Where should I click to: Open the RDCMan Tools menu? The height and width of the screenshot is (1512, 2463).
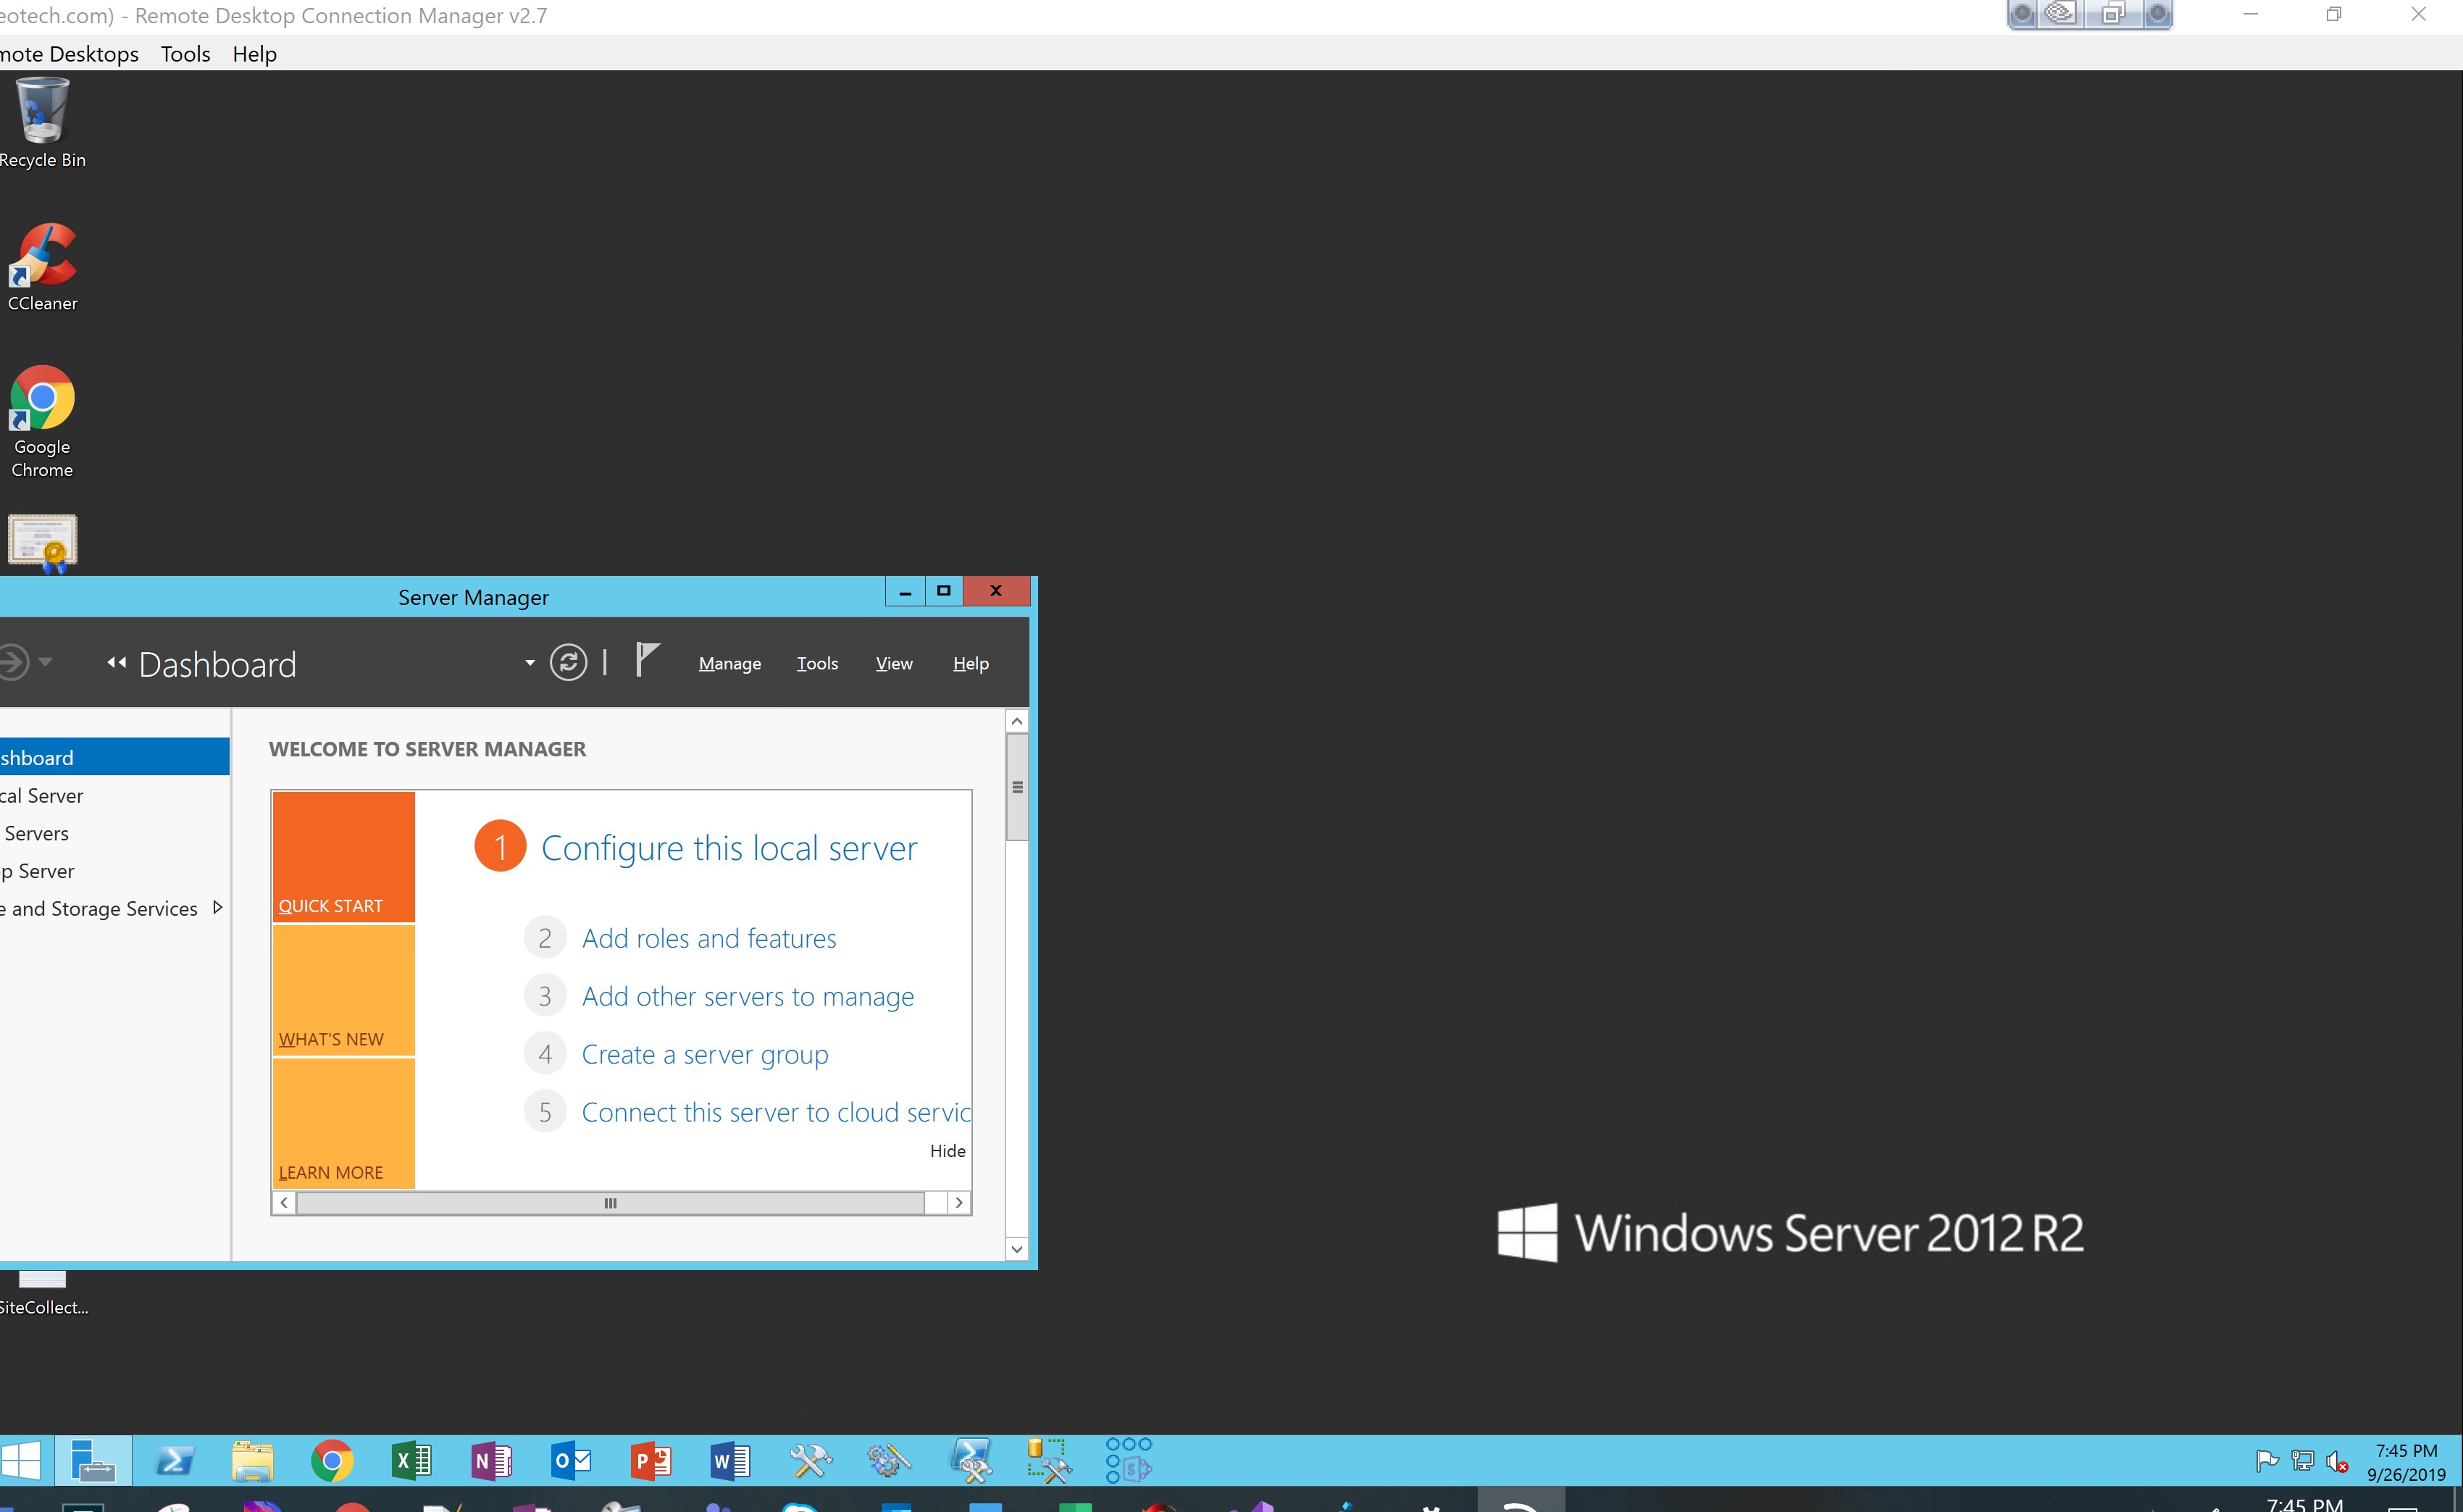(x=186, y=54)
